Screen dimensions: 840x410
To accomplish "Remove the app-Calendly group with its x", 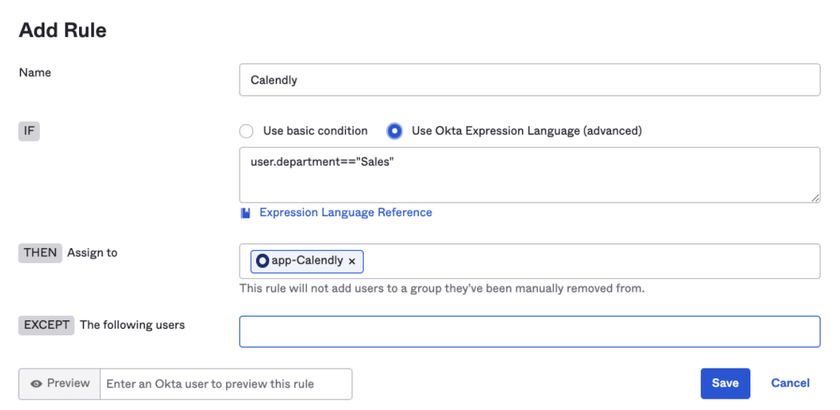I will (x=352, y=262).
